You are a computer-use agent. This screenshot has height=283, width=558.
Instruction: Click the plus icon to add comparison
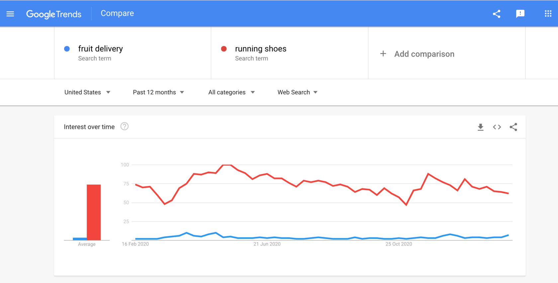coord(383,54)
